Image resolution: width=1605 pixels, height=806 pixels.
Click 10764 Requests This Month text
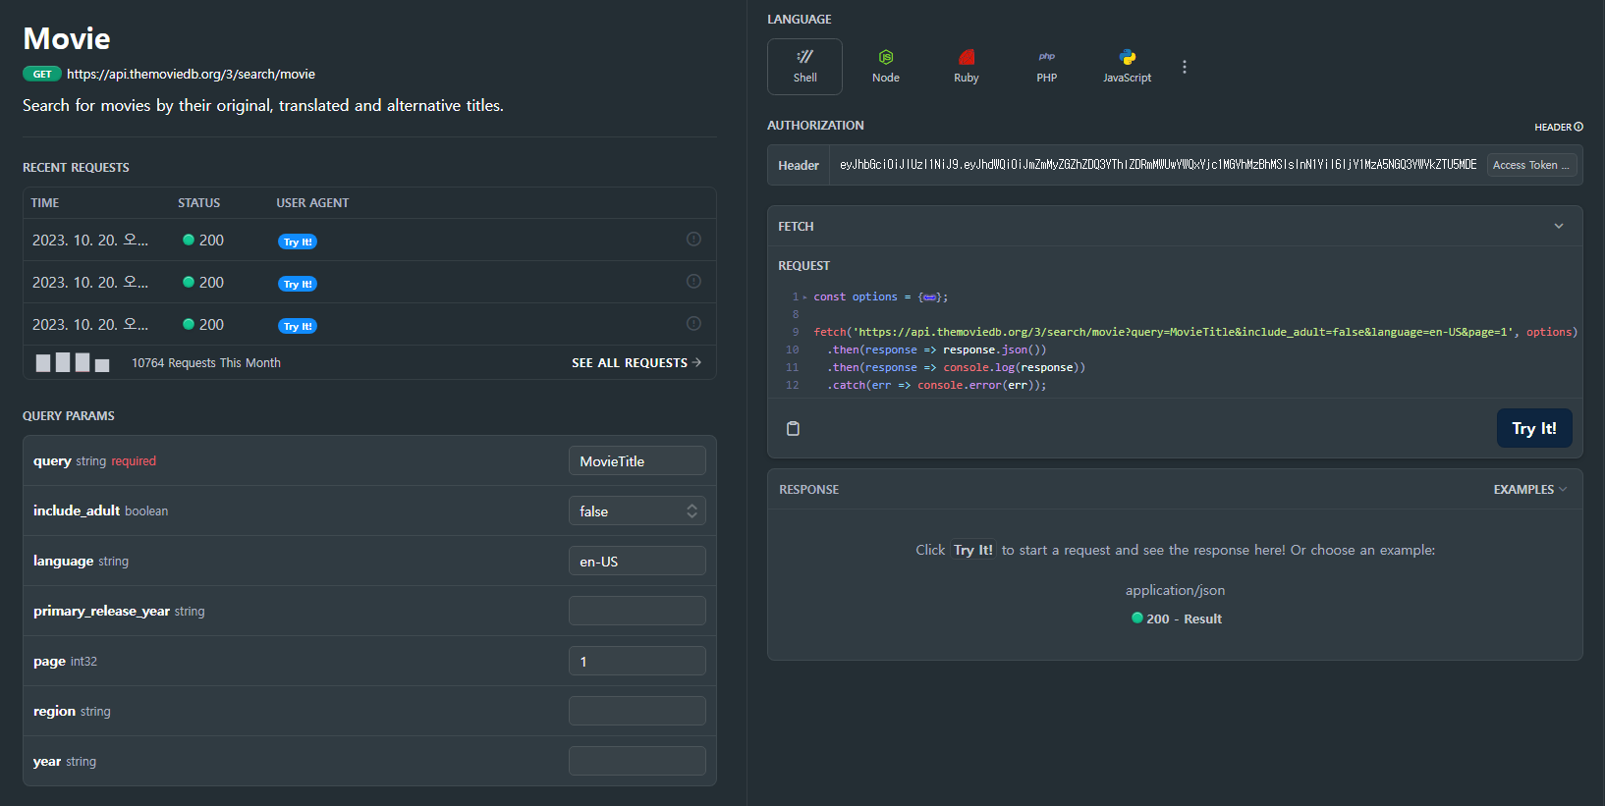point(206,362)
